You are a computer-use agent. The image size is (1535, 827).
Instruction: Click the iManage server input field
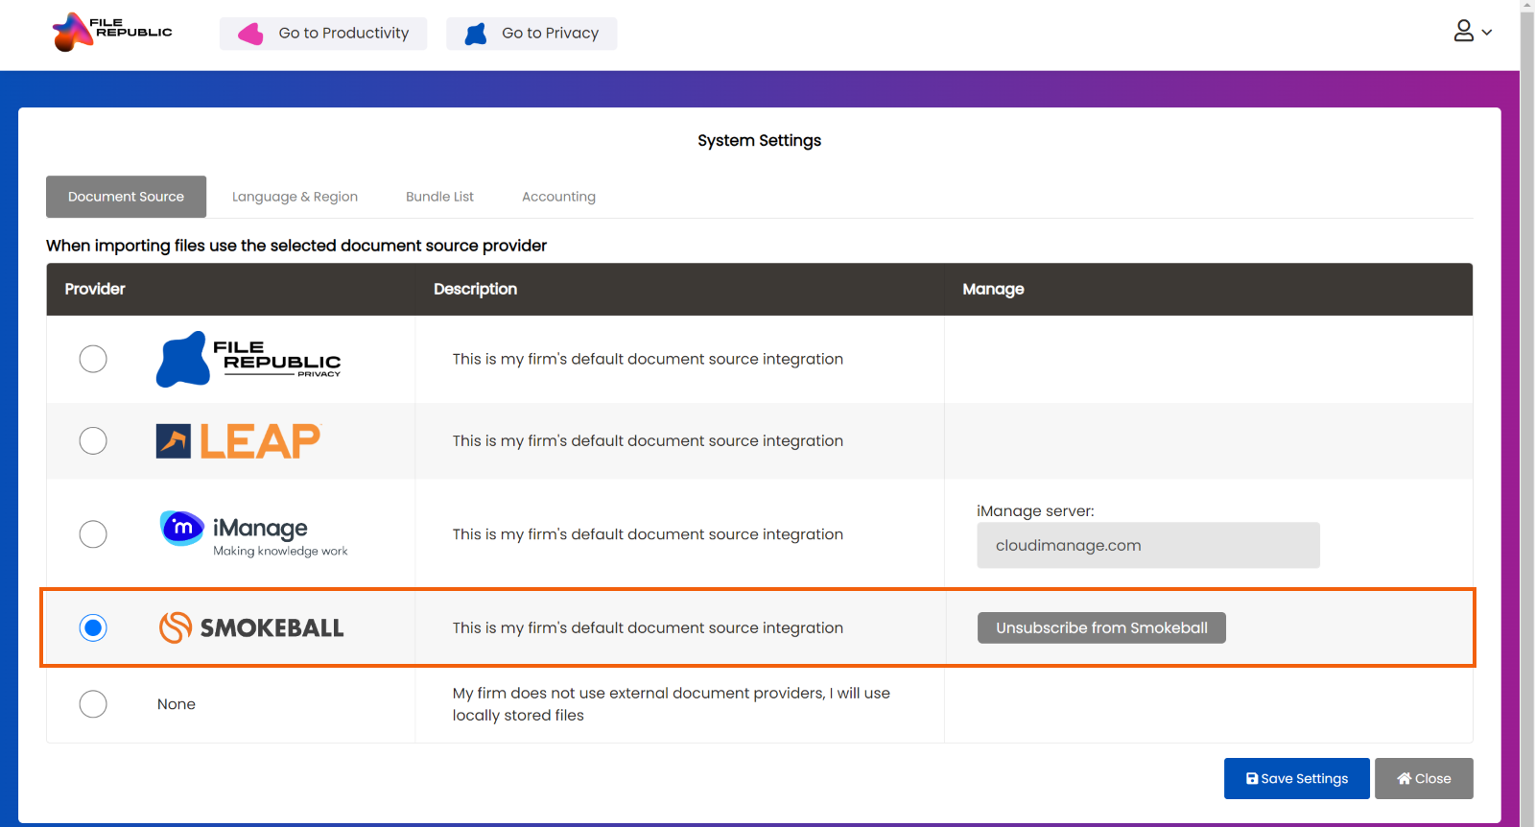pos(1148,545)
